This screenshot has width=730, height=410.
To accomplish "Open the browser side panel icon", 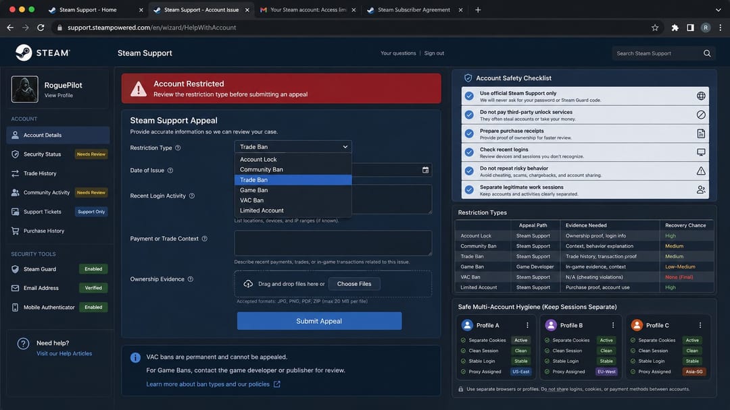I will pos(690,28).
